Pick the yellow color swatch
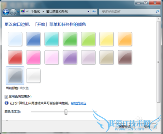Image resolution: width=163 pixels, height=134 pixels. (107, 39)
